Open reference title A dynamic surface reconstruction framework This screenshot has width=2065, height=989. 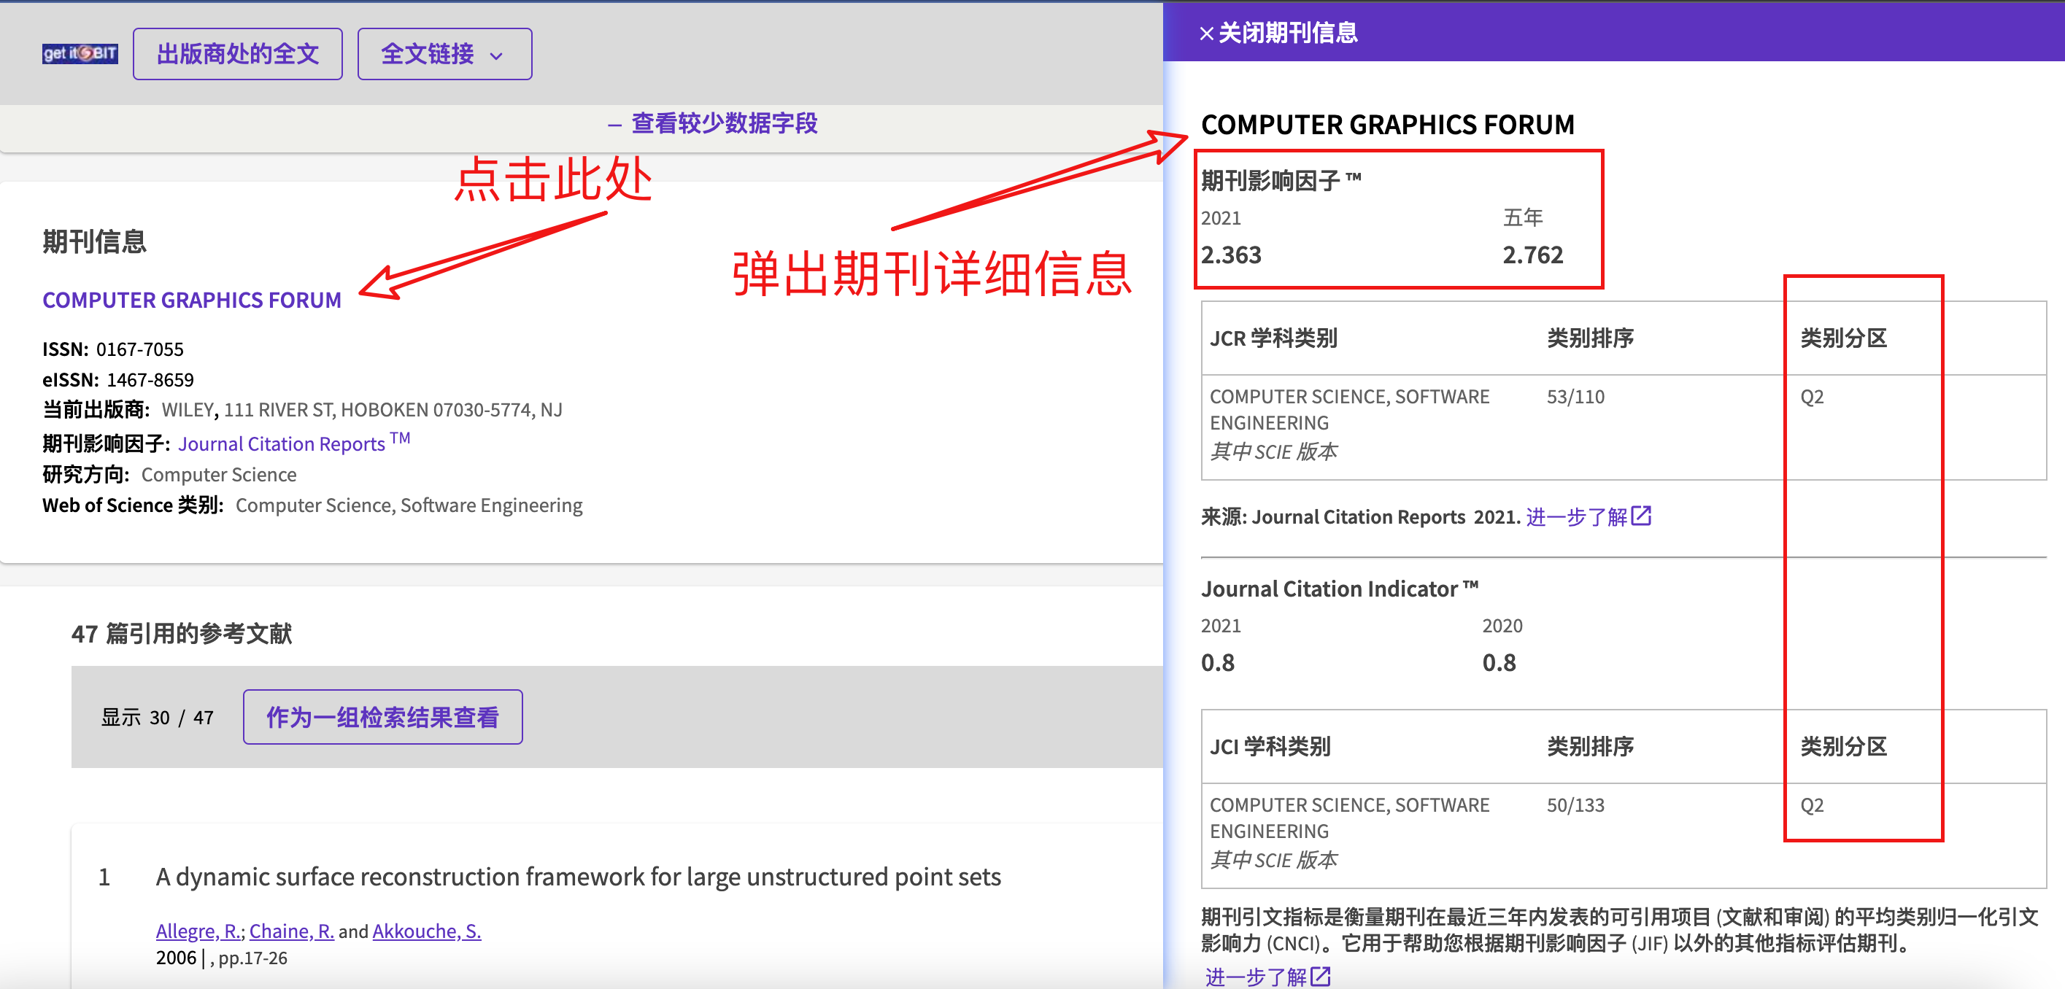tap(578, 876)
